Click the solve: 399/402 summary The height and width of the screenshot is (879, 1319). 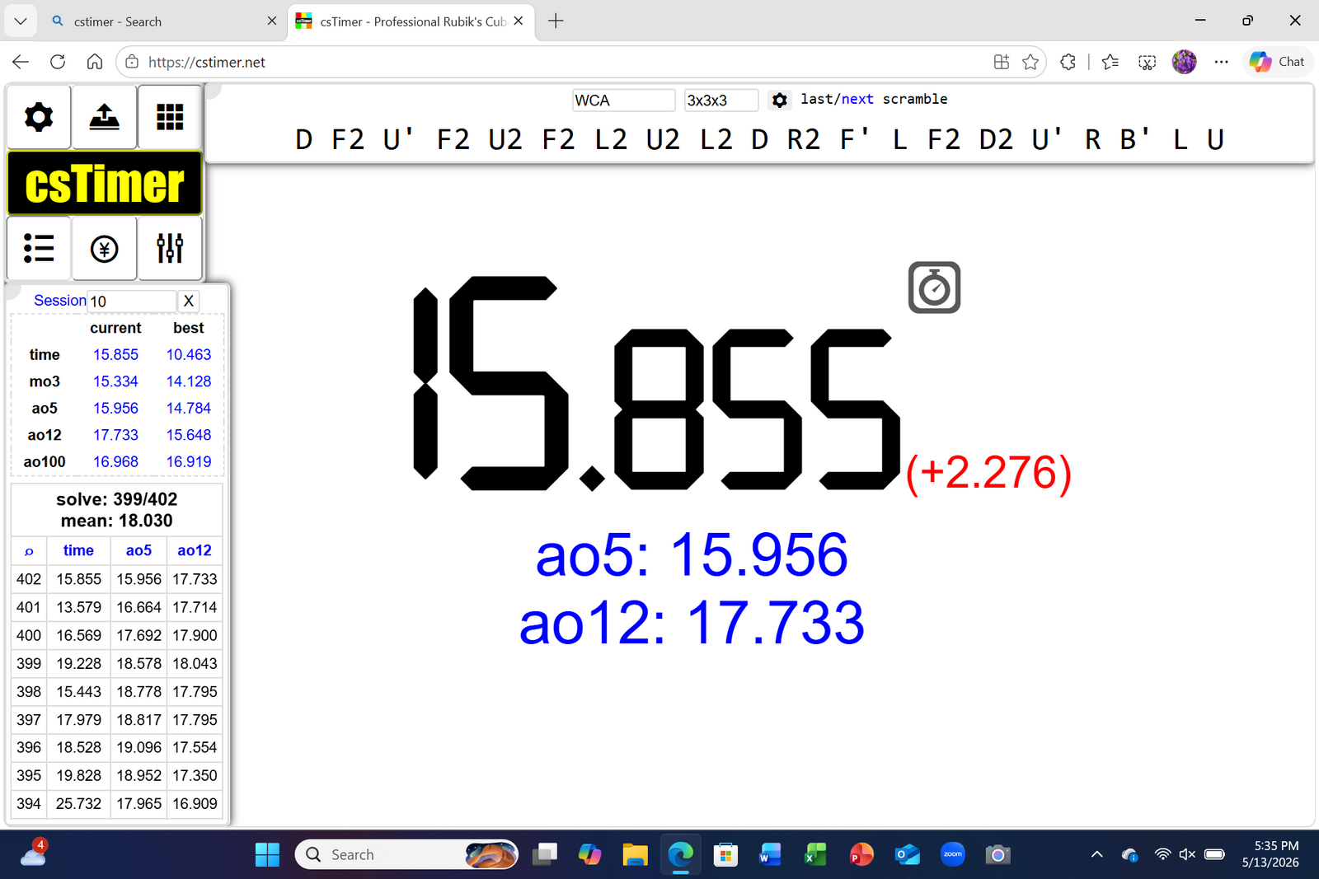pyautogui.click(x=116, y=499)
